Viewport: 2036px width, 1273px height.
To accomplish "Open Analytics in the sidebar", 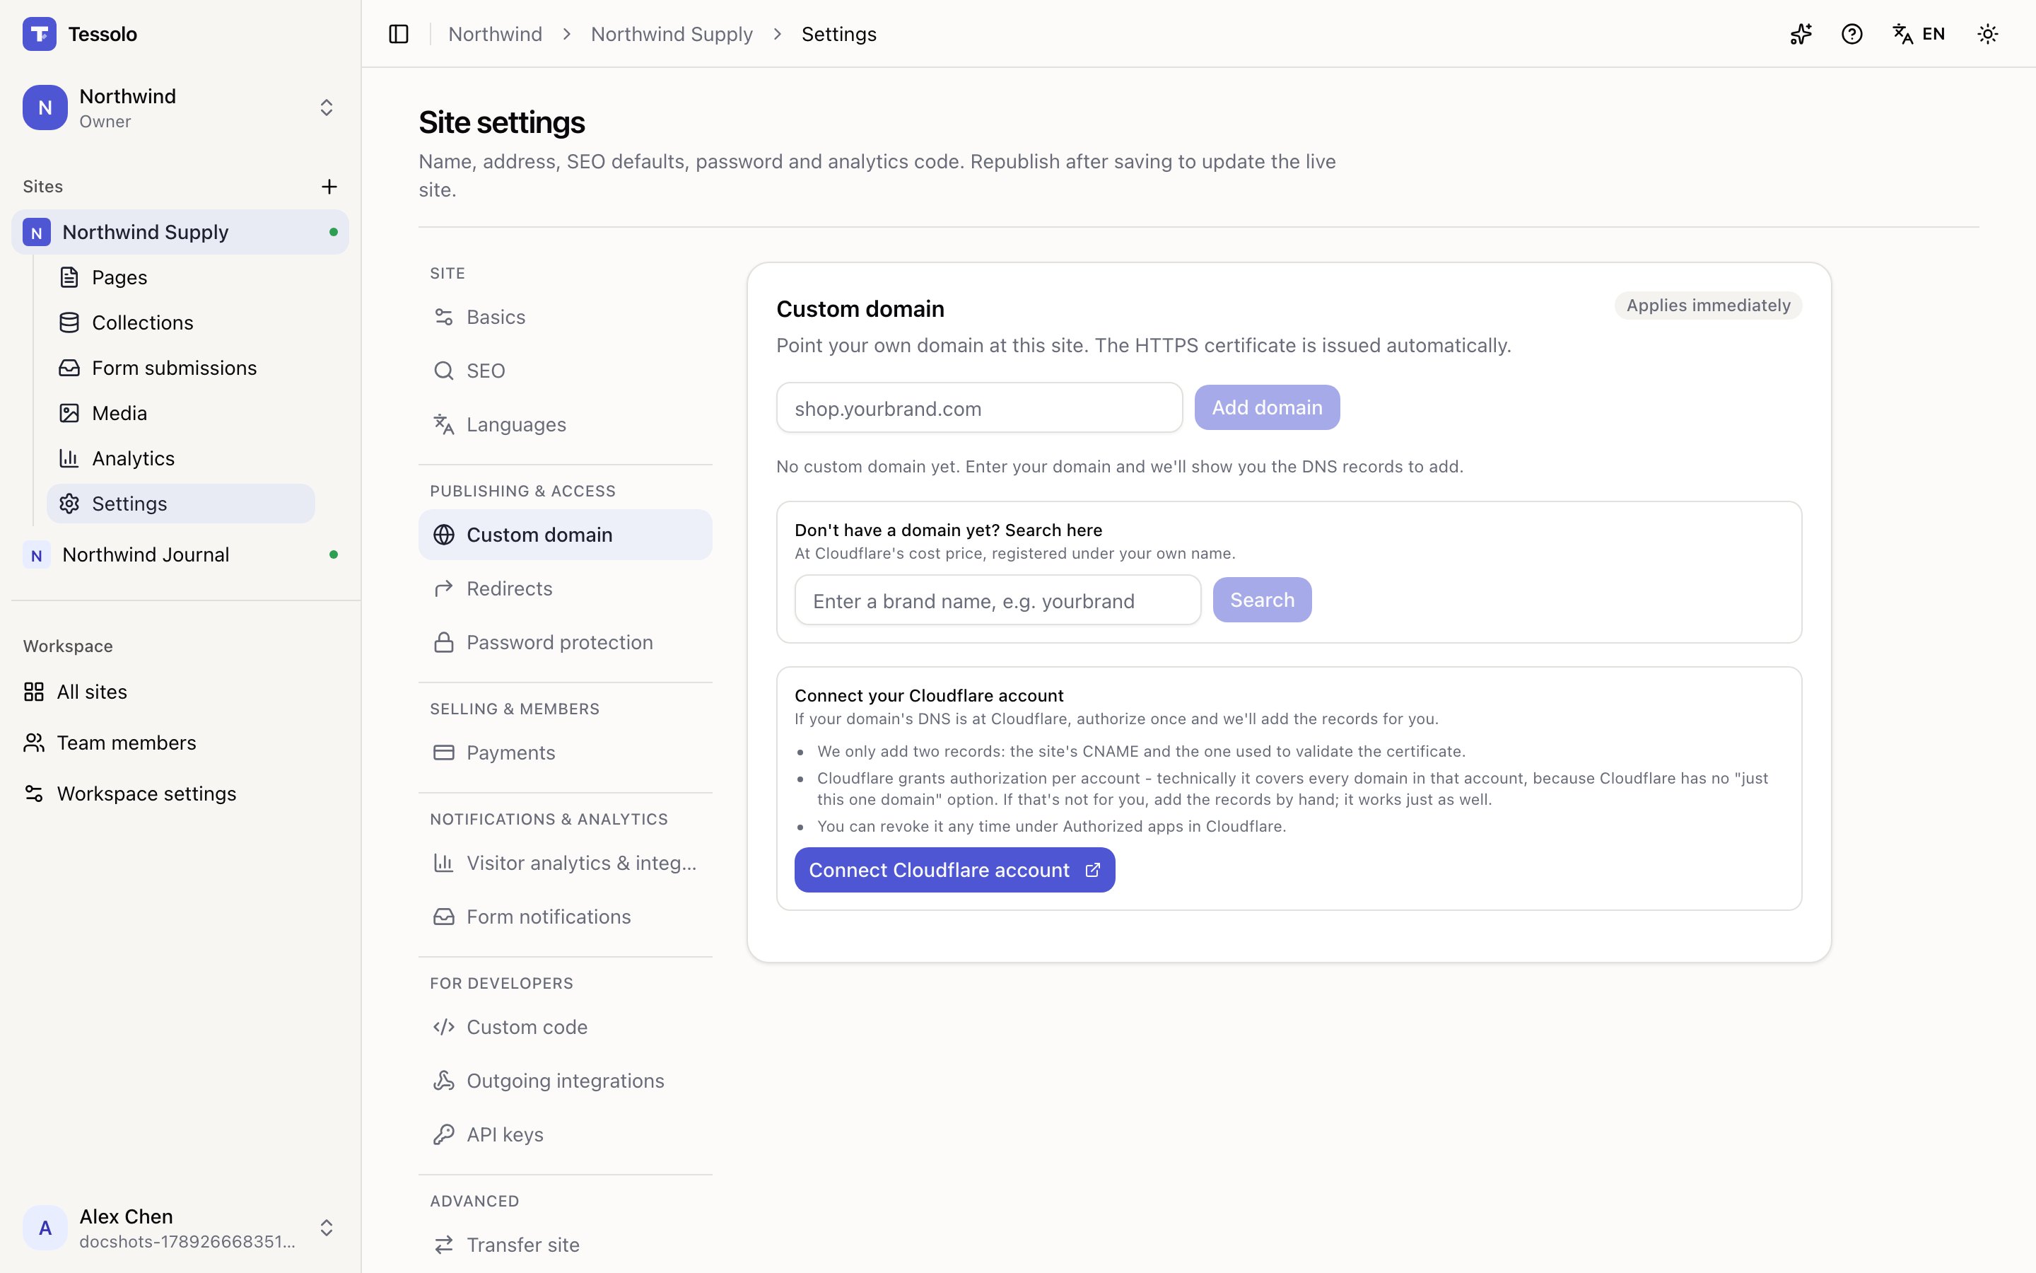I will coord(181,459).
